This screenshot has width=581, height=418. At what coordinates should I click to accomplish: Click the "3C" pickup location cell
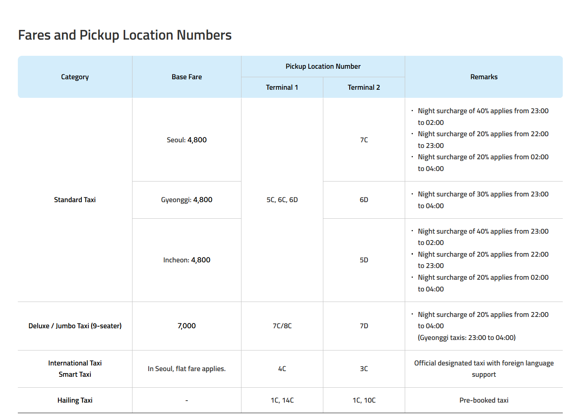click(364, 369)
